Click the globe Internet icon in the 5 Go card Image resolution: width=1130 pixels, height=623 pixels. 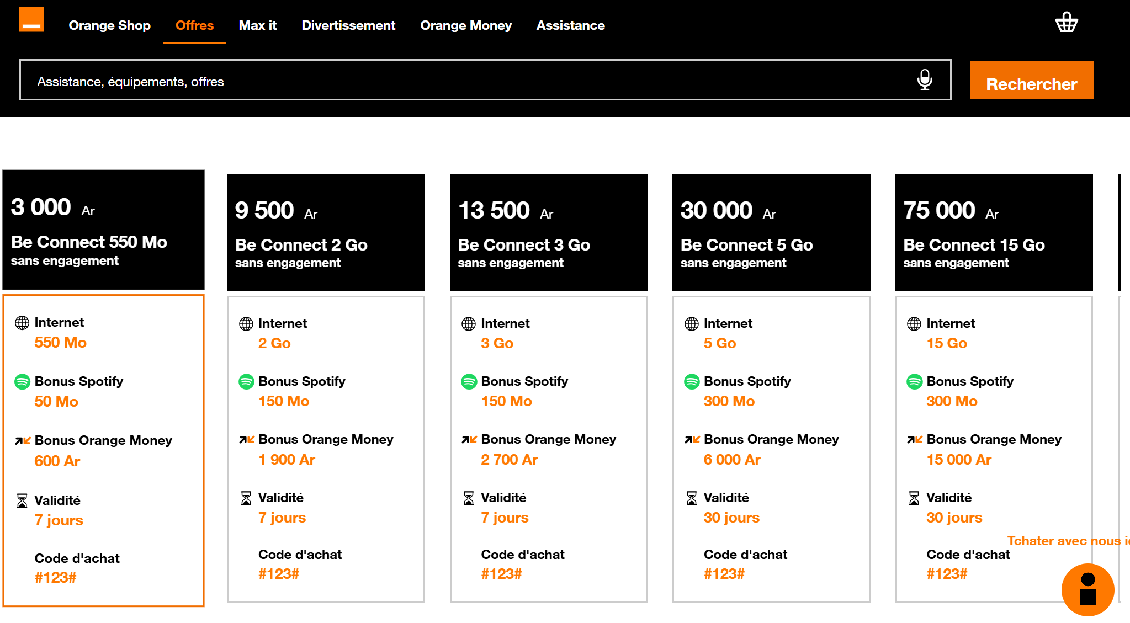(691, 324)
